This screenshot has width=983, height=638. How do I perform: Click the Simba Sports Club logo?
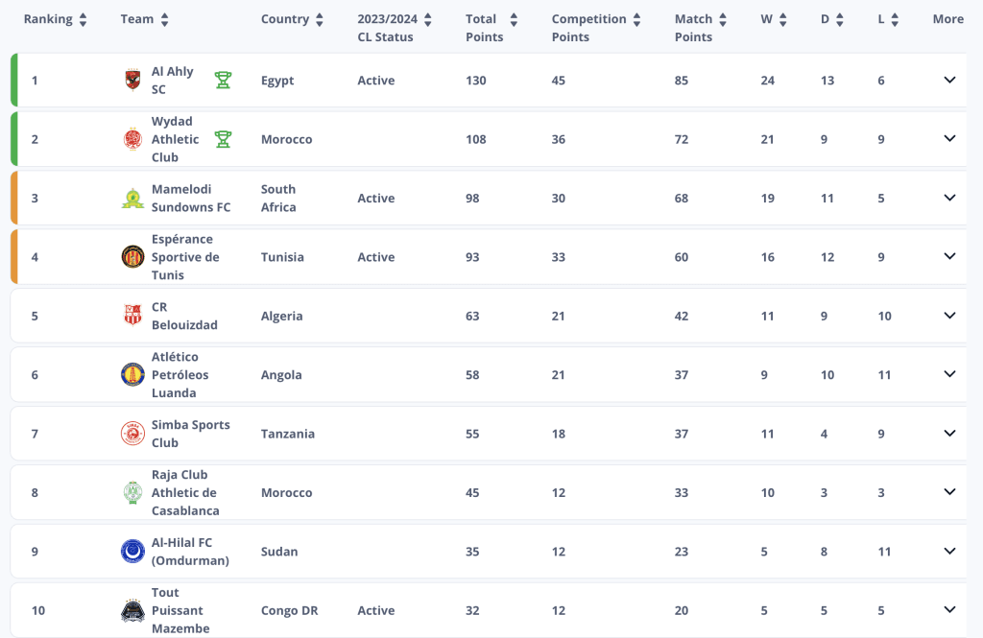132,433
